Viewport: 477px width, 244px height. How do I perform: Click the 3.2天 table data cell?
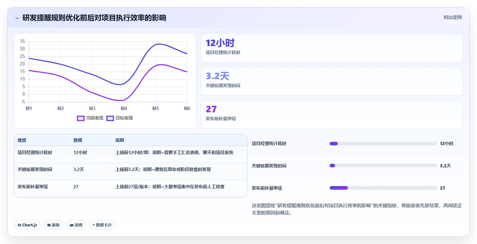[x=79, y=170]
